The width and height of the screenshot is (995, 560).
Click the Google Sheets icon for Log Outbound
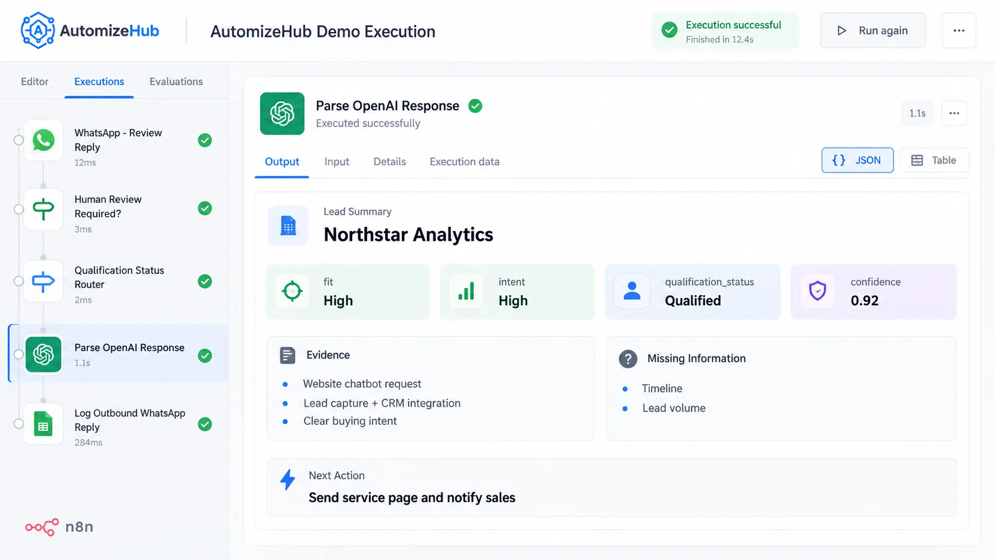click(x=43, y=424)
